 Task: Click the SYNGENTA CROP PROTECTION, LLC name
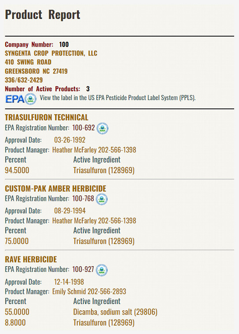51,53
